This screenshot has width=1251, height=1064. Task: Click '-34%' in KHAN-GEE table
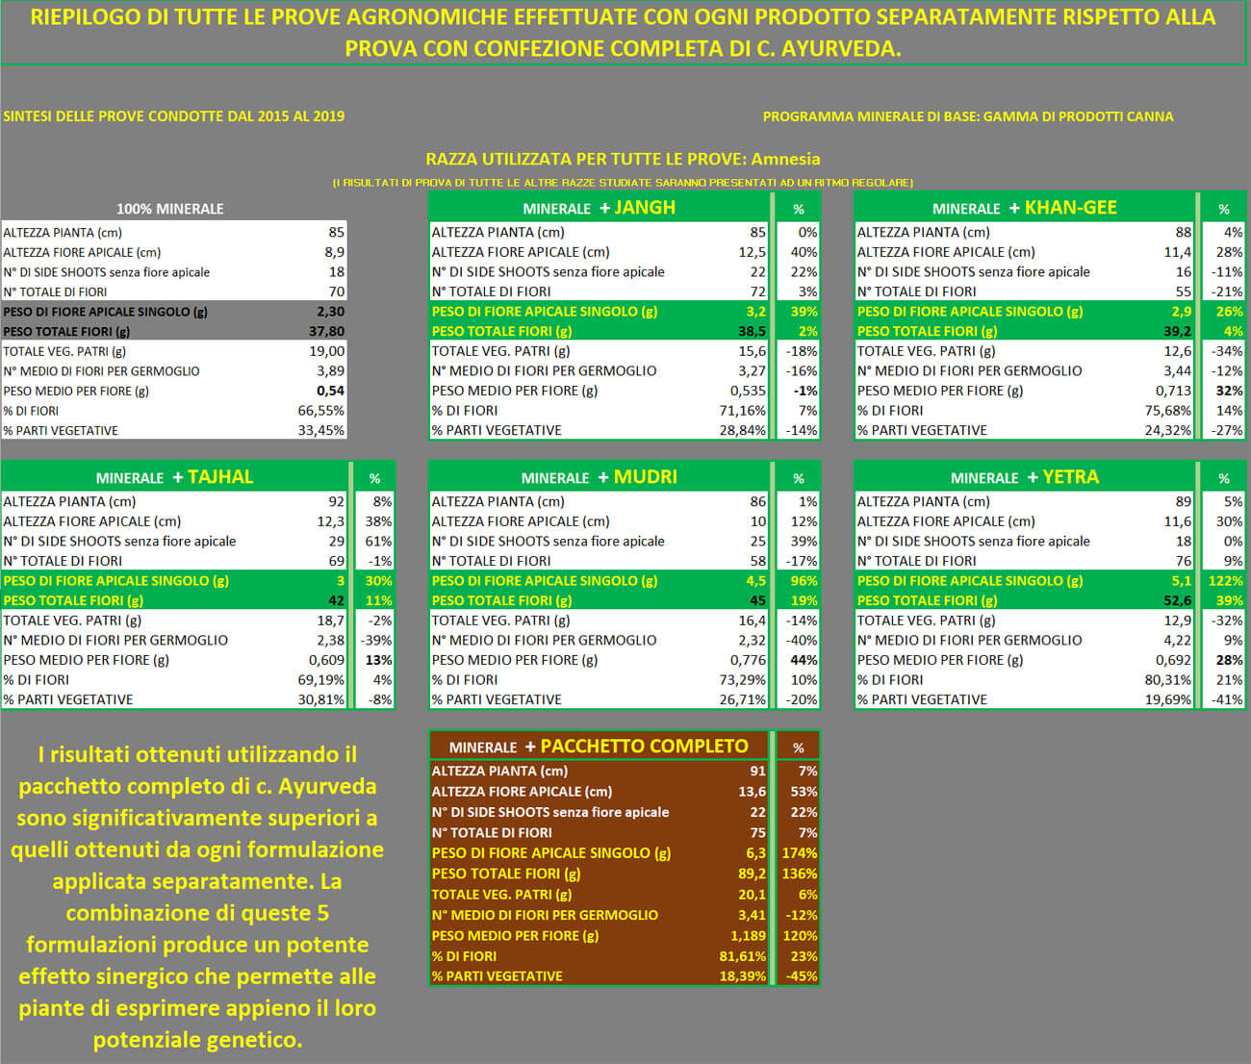pyautogui.click(x=1227, y=351)
